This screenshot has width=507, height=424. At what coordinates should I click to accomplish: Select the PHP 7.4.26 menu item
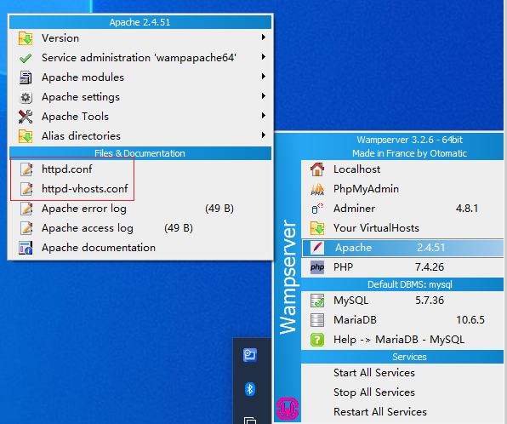pyautogui.click(x=402, y=267)
